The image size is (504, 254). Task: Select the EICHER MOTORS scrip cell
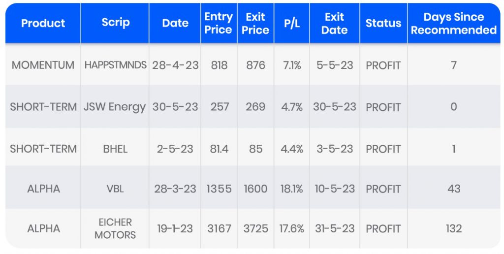pos(116,228)
